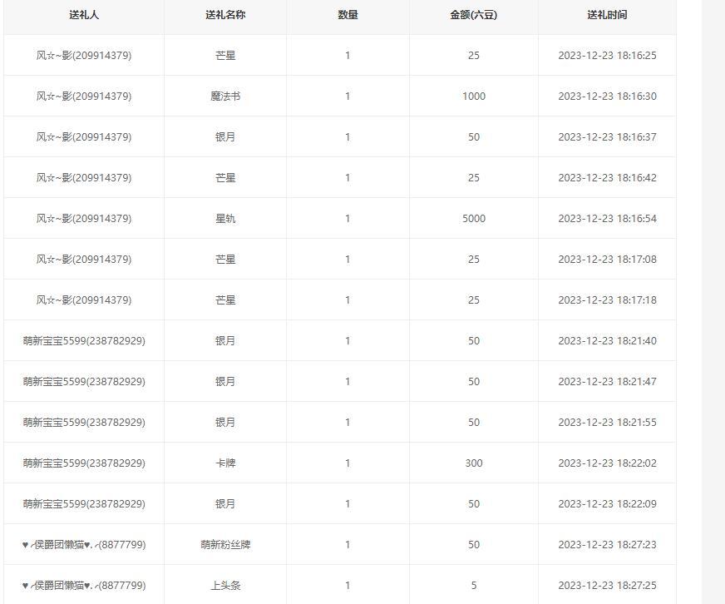Screen dimensions: 725x604
Task: Click 银月 in the 18:21:55 row
Action: (225, 422)
